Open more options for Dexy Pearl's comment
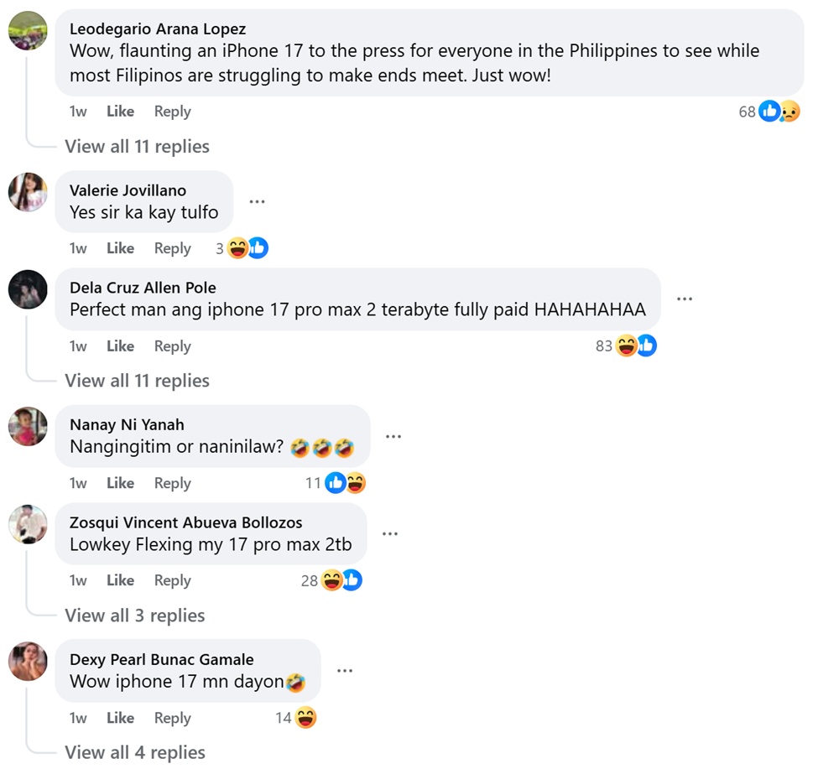Screen dimensions: 818x769 point(345,670)
